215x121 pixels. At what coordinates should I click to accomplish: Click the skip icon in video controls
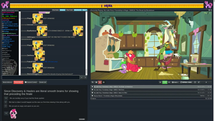pos(206,82)
